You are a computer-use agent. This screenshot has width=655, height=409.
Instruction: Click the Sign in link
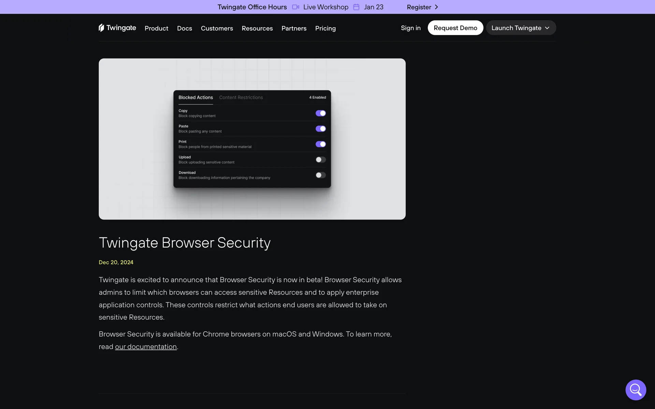(x=410, y=28)
